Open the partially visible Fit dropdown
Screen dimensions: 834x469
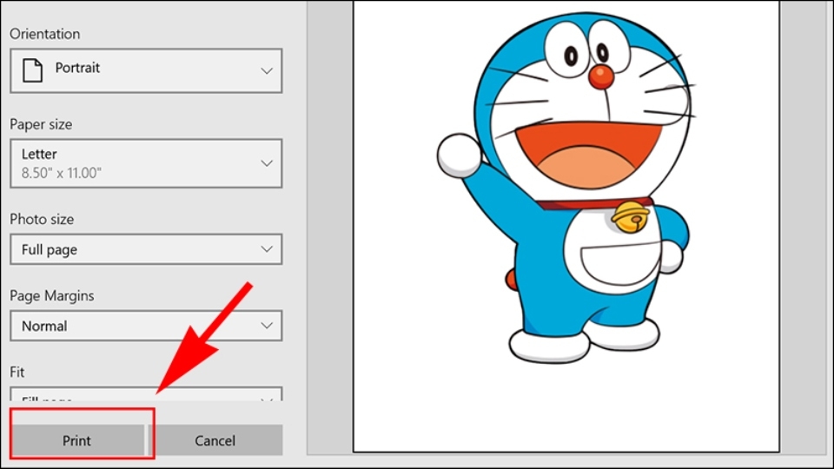(x=146, y=394)
